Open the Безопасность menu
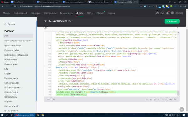This screenshot has width=188, height=117. 66,13
